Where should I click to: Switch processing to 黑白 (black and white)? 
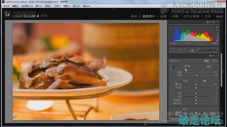(x=215, y=61)
